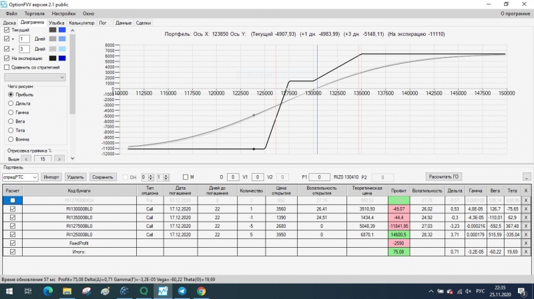Image resolution: width=534 pixels, height=299 pixels.
Task: Delete the RI130000BL0 row with X
Action: [x=526, y=209]
